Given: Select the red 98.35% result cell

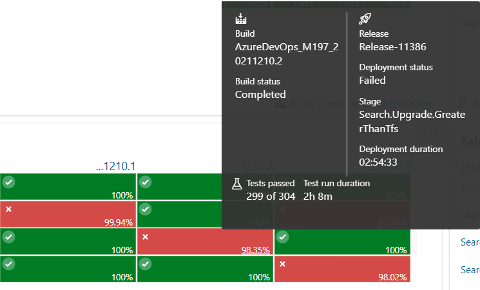Looking at the screenshot, I should click(x=205, y=242).
